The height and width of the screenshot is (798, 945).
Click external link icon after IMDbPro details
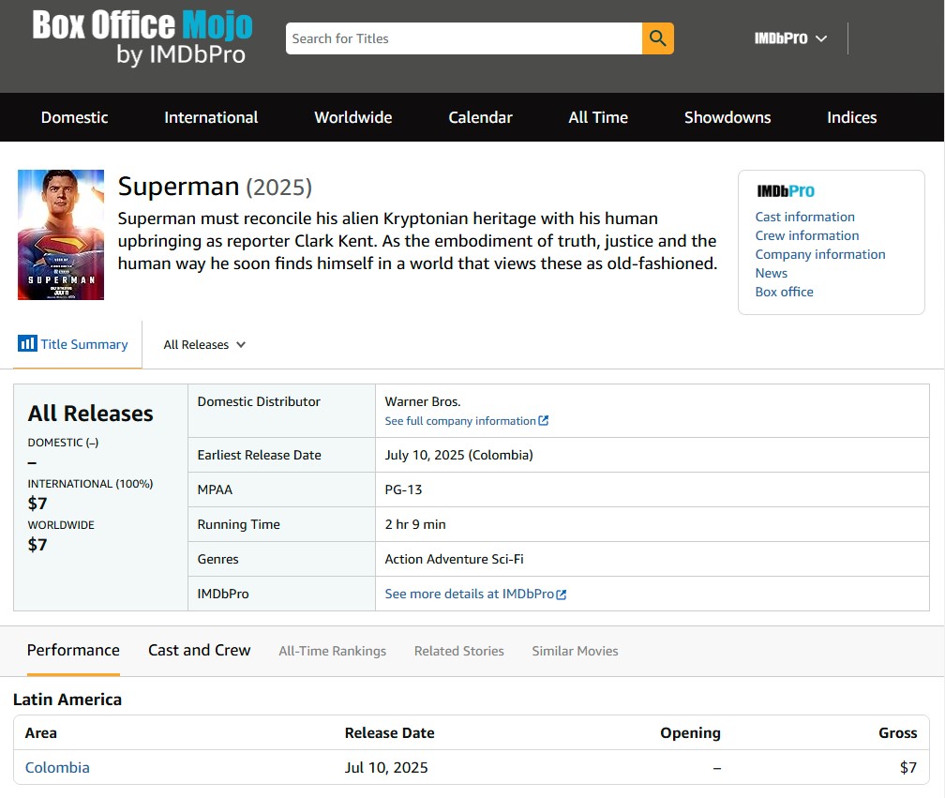click(561, 595)
